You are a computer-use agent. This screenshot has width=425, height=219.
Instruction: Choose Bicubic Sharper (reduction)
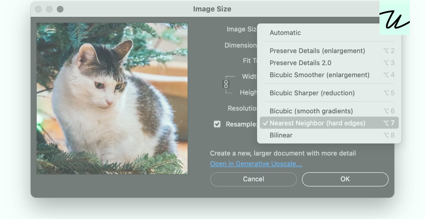329,93
